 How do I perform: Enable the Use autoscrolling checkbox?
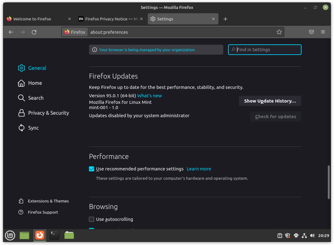point(92,219)
